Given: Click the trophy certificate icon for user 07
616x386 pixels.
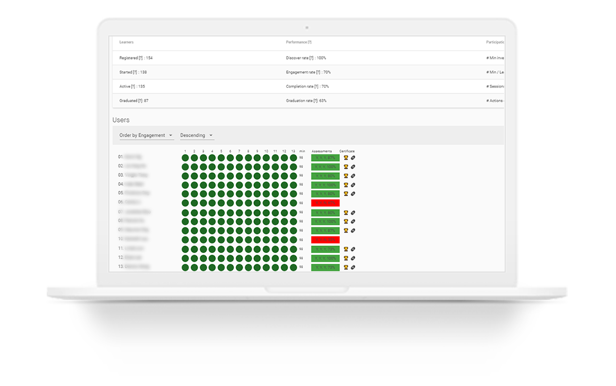Looking at the screenshot, I should coord(345,212).
